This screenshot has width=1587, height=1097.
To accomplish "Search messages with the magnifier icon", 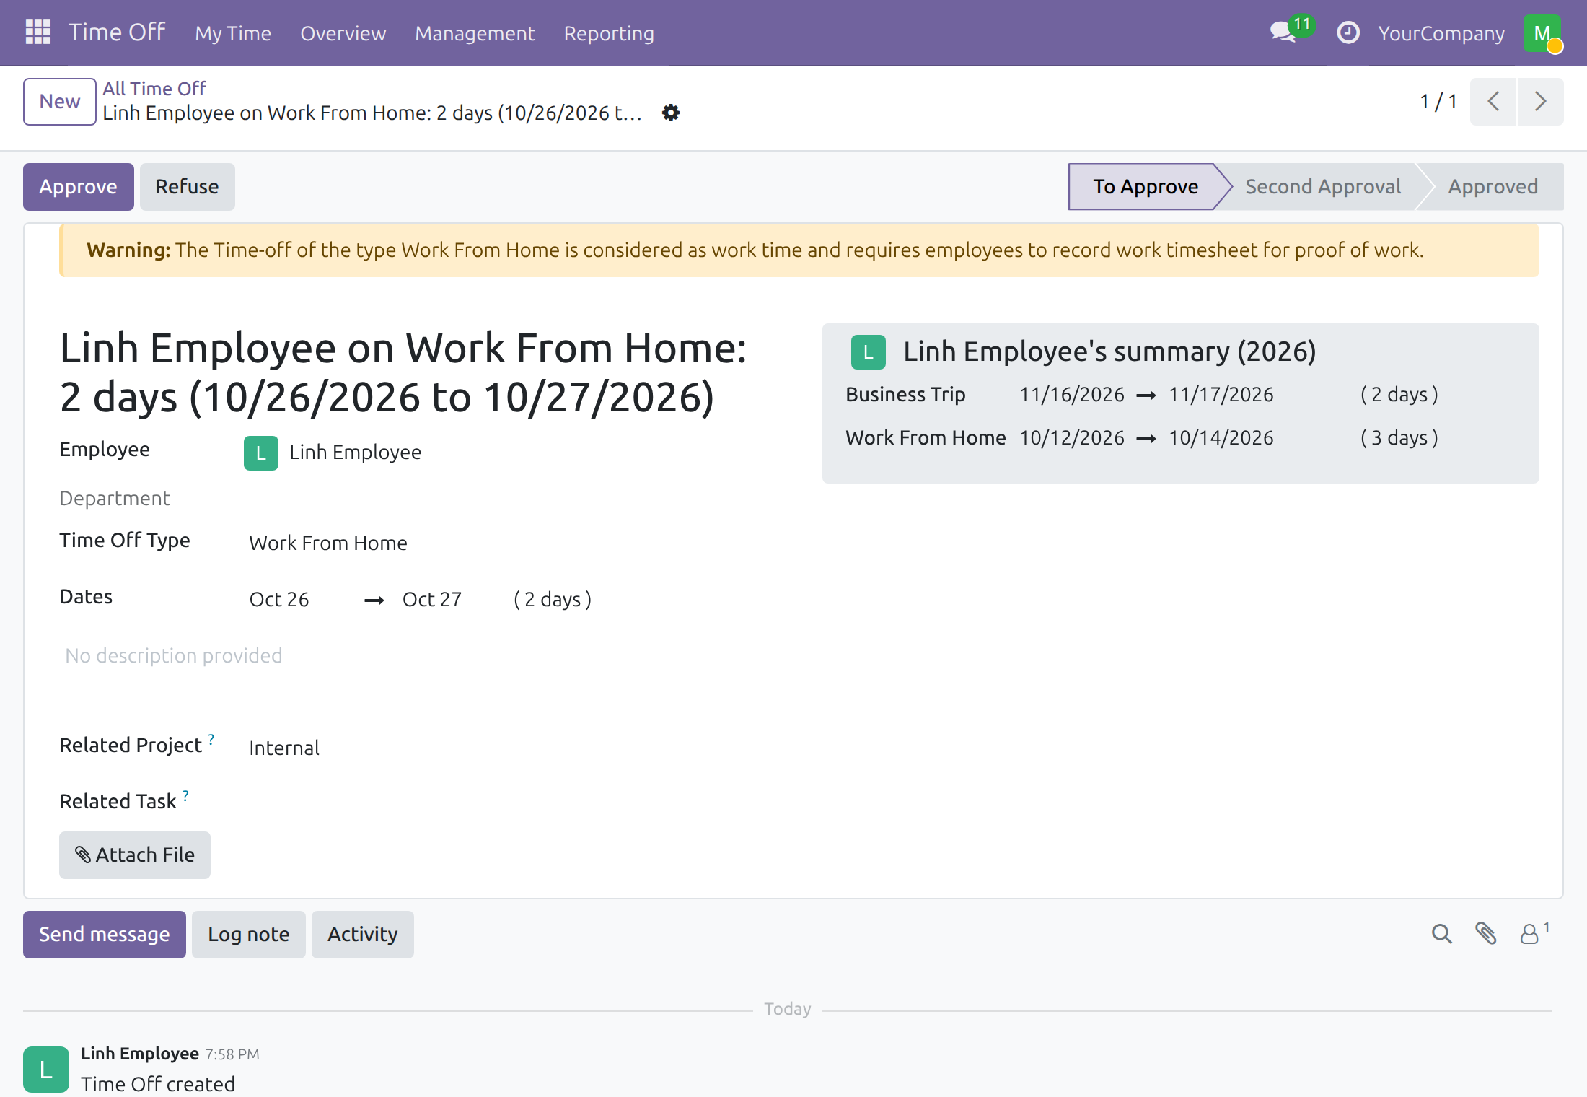I will 1441,933.
